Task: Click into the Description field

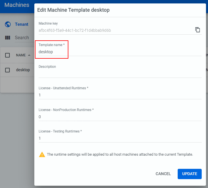Action: click(x=120, y=74)
